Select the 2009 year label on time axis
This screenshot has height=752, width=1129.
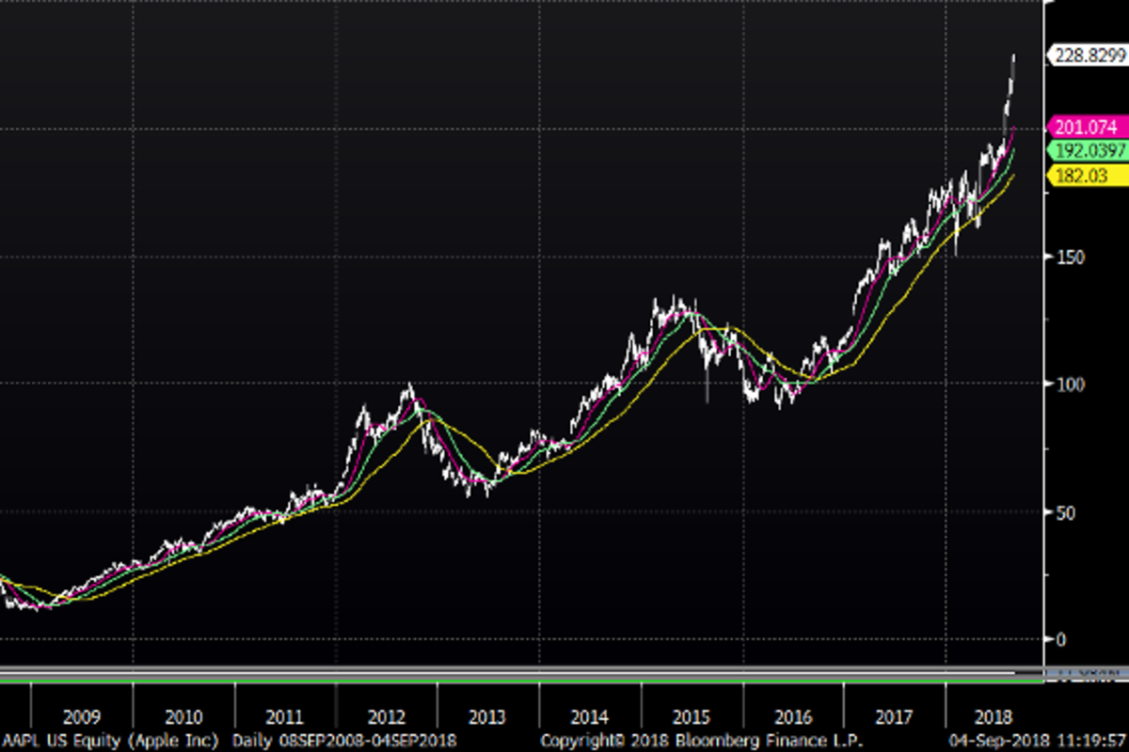pyautogui.click(x=81, y=715)
